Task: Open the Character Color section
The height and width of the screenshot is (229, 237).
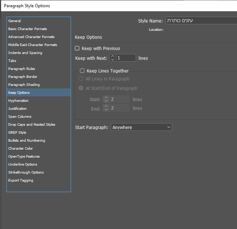Action: (x=21, y=149)
